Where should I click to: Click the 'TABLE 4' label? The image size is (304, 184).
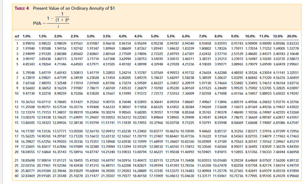coord(22,8)
